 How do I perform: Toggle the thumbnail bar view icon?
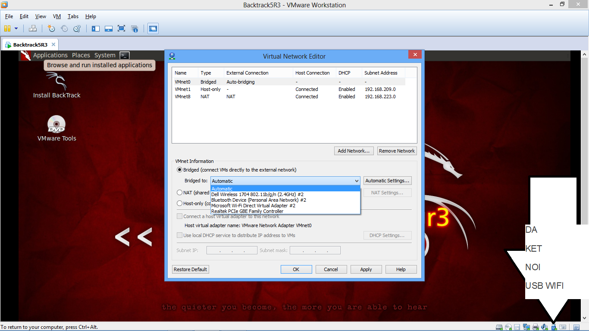point(109,28)
